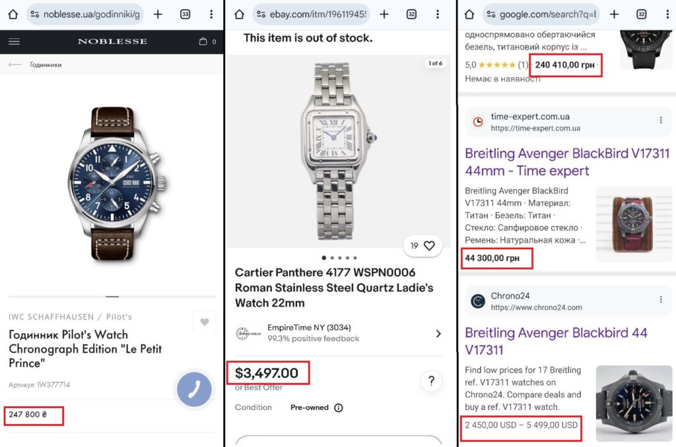Expand EmpireTime NY seller details chevron
Screen dimensions: 676x447
point(438,334)
